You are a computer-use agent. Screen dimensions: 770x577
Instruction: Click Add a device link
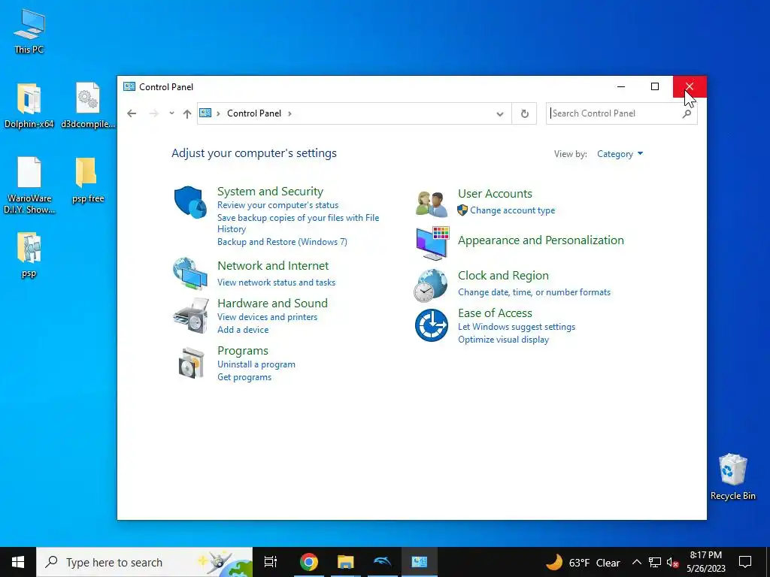(x=243, y=330)
